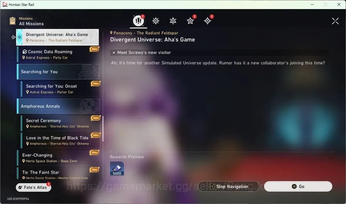Image resolution: width=346 pixels, height=204 pixels.
Task: Collapse the Searching for You group
Action: click(x=58, y=72)
